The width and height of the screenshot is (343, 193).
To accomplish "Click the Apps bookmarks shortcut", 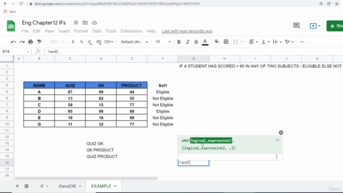I will 10,12.
